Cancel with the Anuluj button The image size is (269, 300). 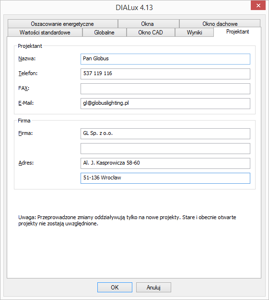153,287
